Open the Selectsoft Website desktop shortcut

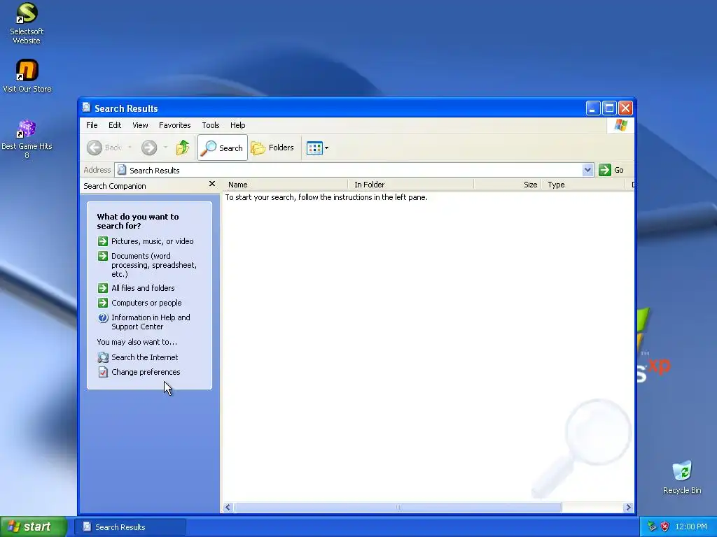pos(27,23)
